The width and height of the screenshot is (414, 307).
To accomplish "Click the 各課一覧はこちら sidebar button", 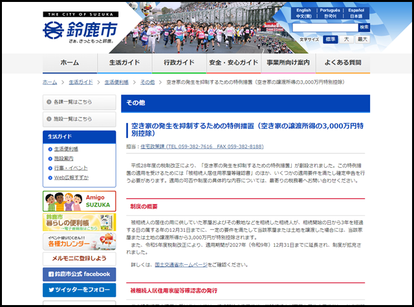I will (x=80, y=102).
